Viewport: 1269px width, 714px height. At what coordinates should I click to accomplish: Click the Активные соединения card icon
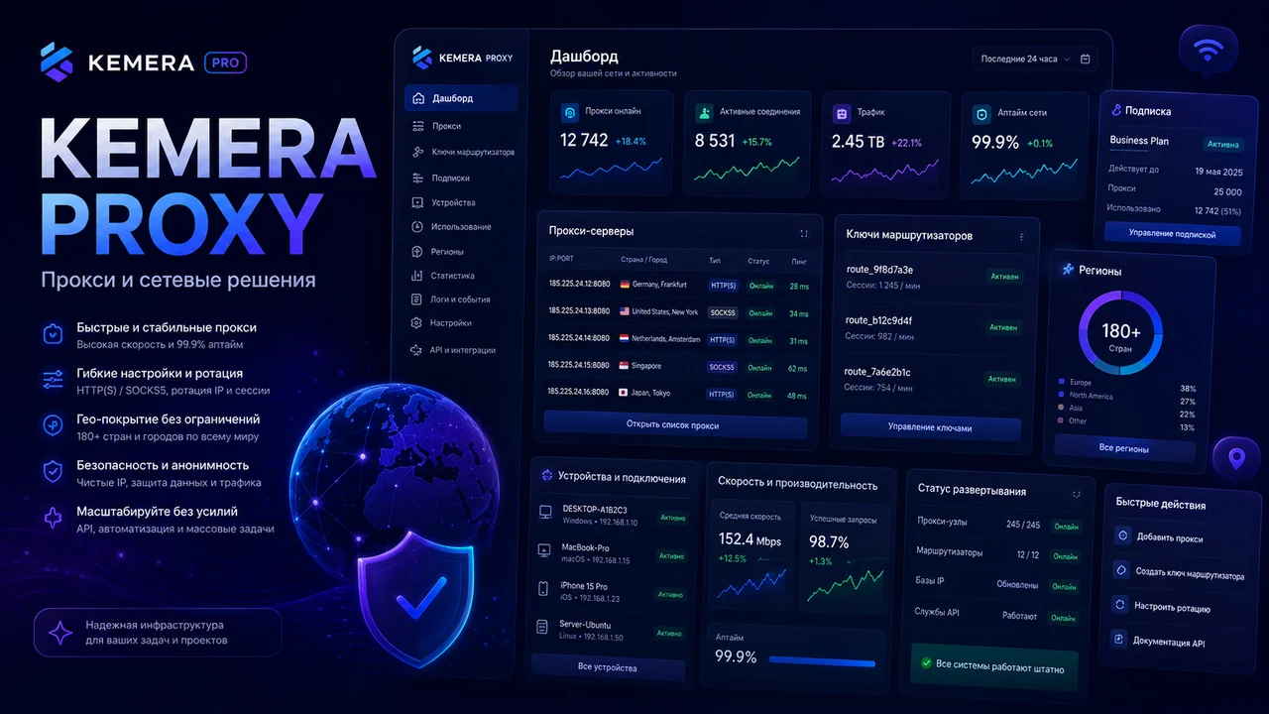pyautogui.click(x=704, y=113)
